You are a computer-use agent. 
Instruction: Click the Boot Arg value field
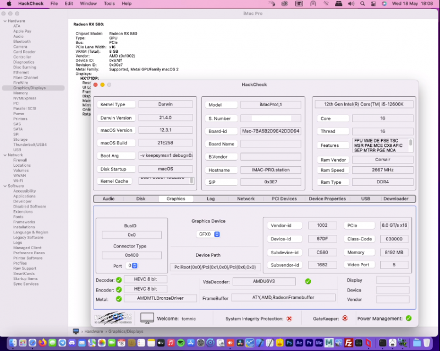tap(166, 156)
